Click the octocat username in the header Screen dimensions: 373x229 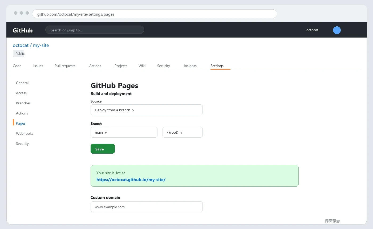[312, 30]
